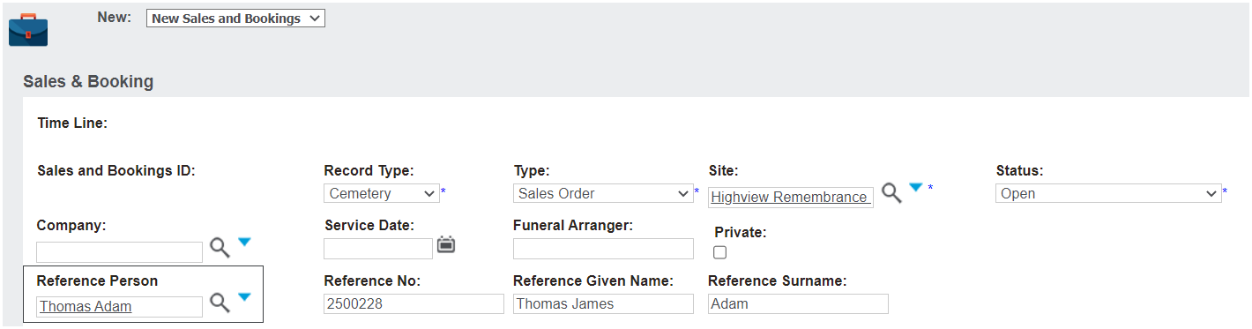Open the Reference Person lookup magnifier
Screen dimensions: 1252x329
(x=220, y=303)
